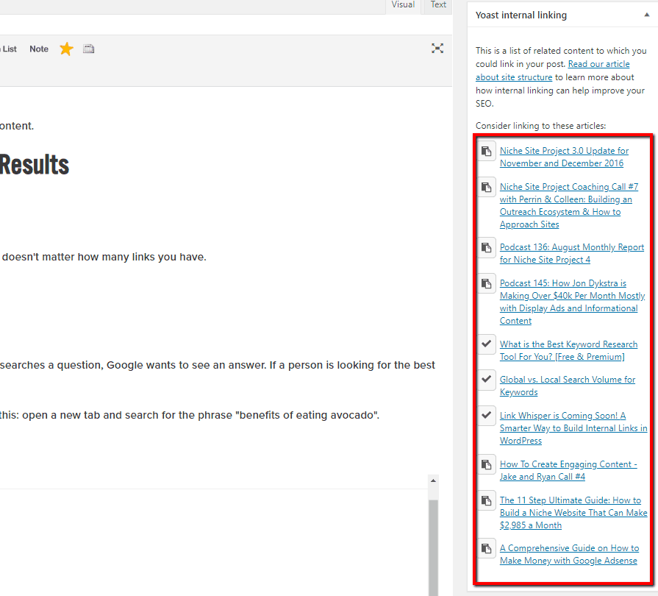Copy link for Podcast 145 Jon Dykstra article
The image size is (658, 596).
click(x=487, y=283)
